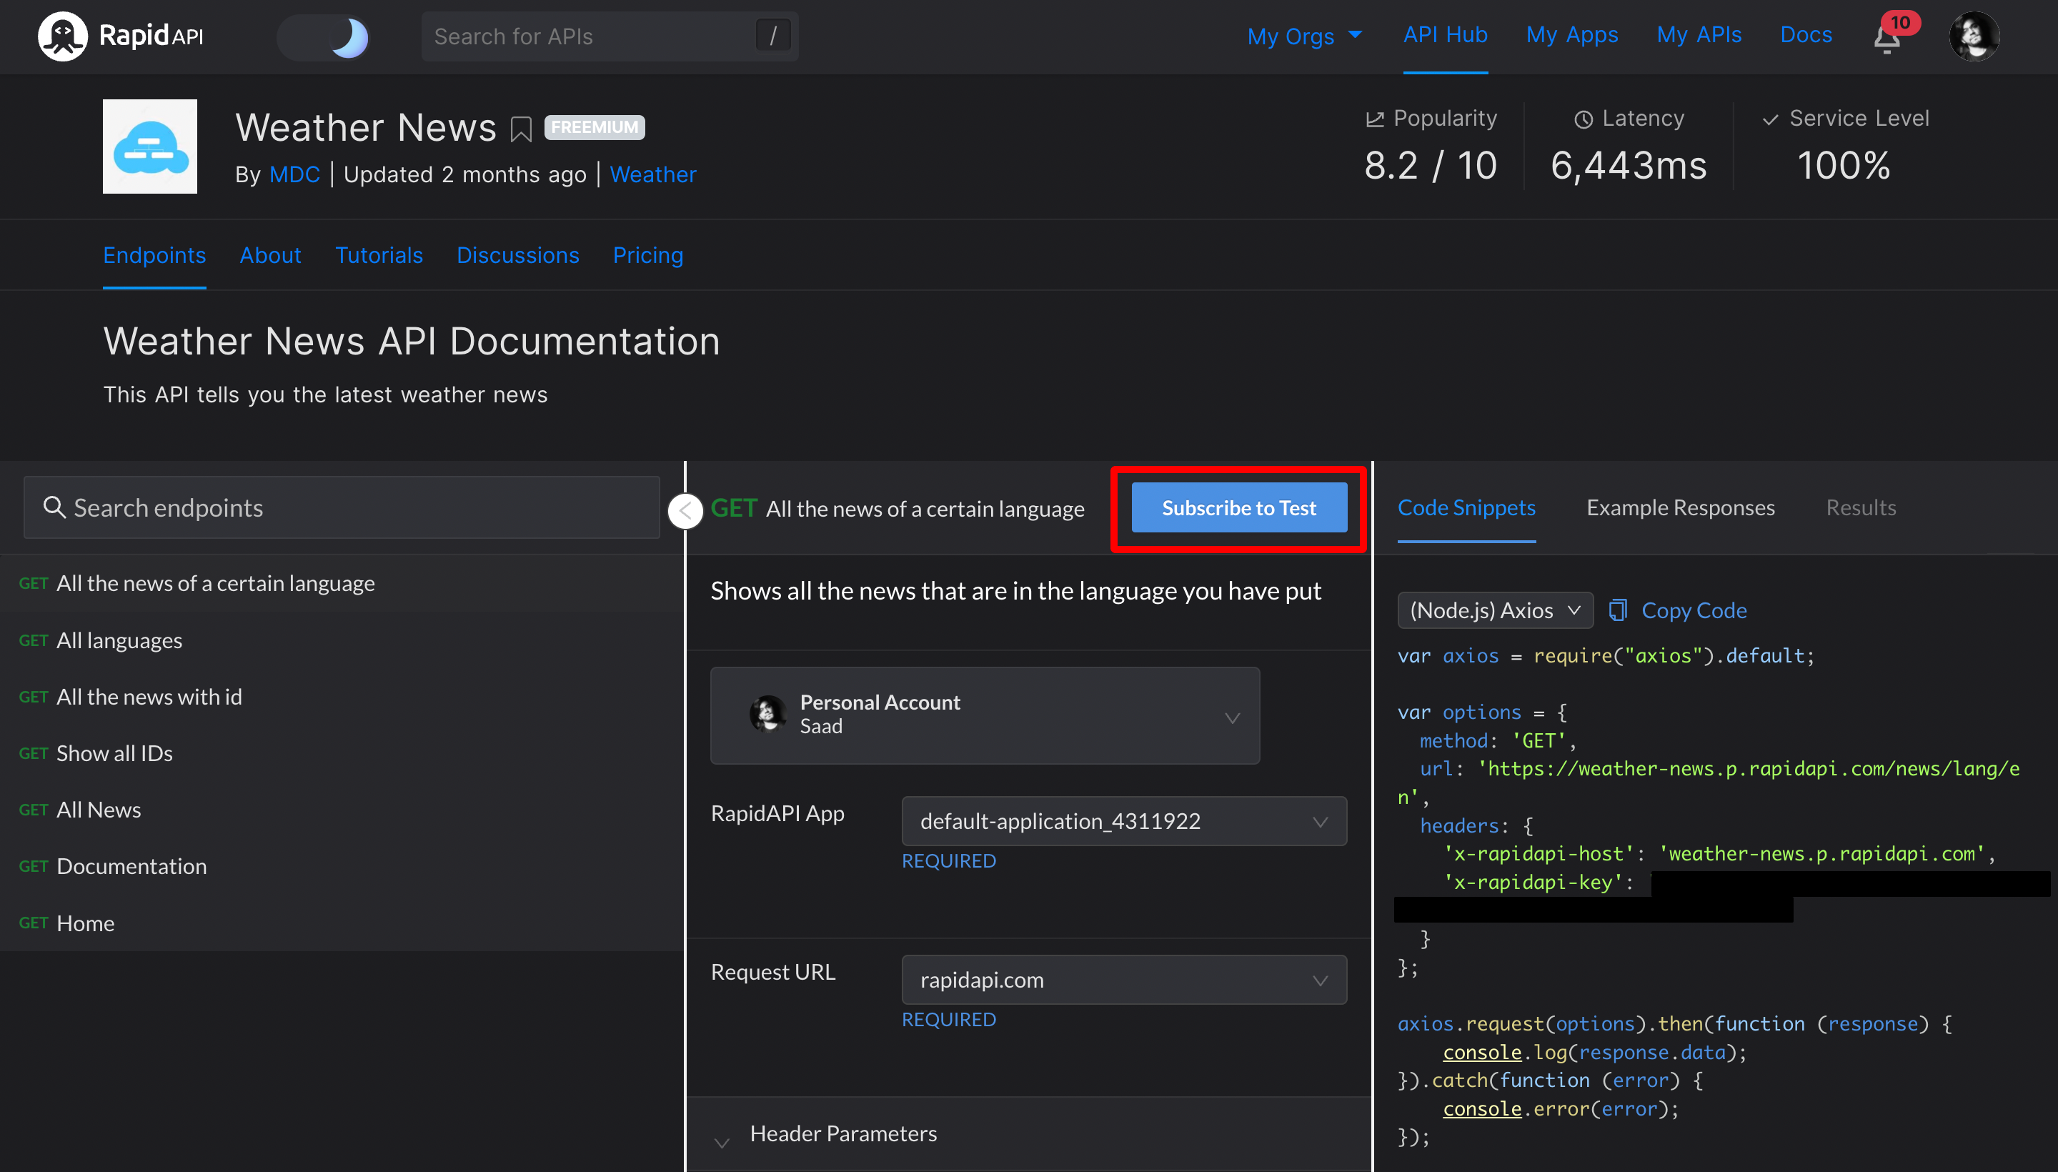
Task: Switch to the Pricing tab
Action: 647,255
